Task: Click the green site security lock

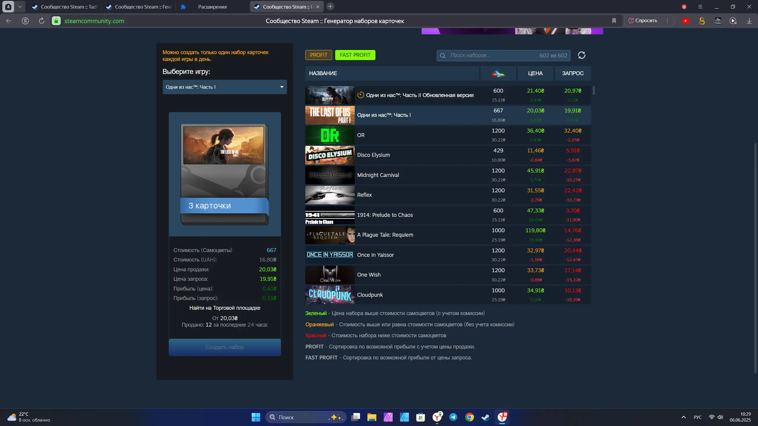Action: pos(56,21)
